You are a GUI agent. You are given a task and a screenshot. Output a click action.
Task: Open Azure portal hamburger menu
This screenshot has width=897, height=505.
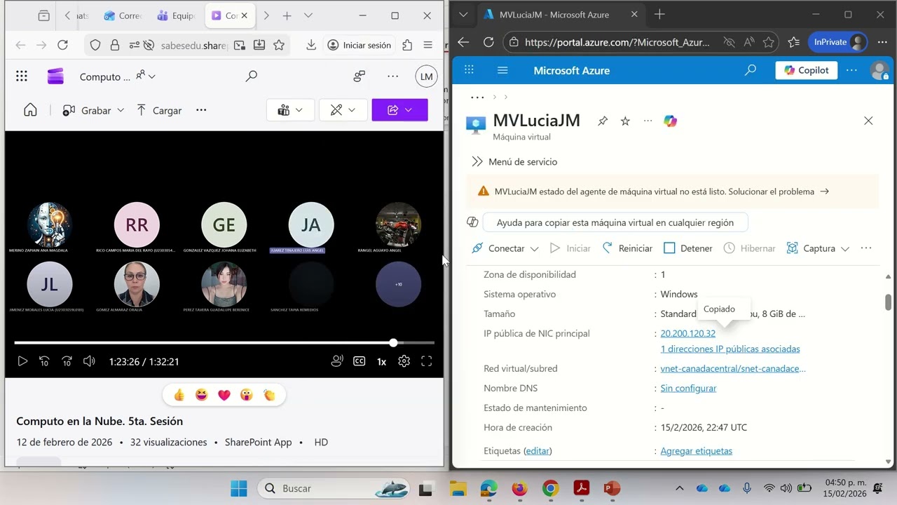point(502,70)
